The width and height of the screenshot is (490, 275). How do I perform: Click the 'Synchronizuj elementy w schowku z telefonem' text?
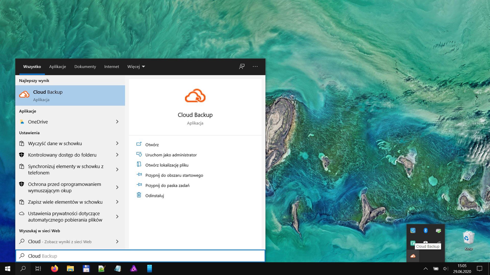pos(66,170)
